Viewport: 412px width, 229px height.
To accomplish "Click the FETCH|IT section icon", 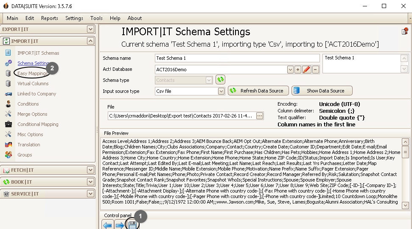I will click(6, 170).
